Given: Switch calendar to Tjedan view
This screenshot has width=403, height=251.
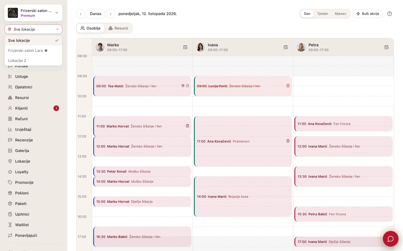Looking at the screenshot, I should tap(322, 14).
